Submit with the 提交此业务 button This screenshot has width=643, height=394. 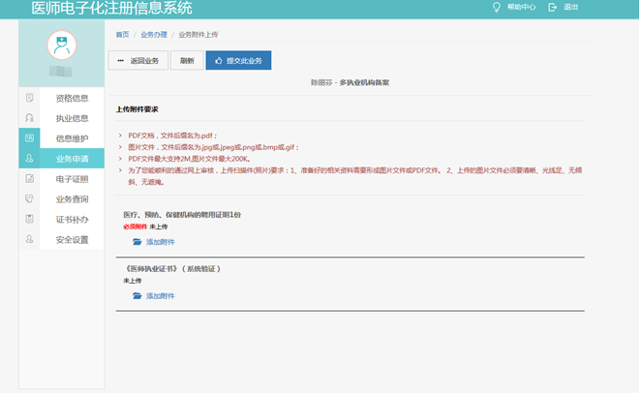[238, 60]
